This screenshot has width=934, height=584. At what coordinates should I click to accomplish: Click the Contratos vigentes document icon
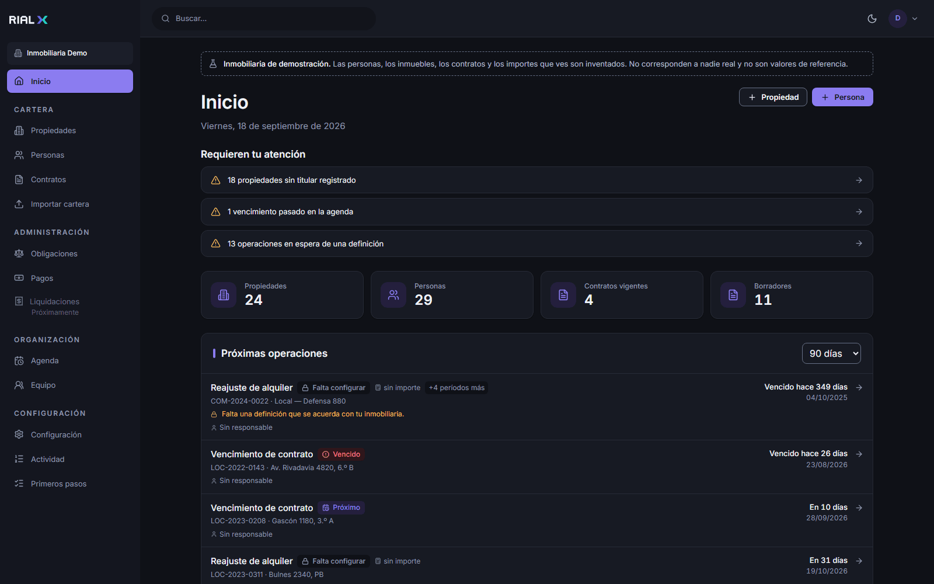563,295
